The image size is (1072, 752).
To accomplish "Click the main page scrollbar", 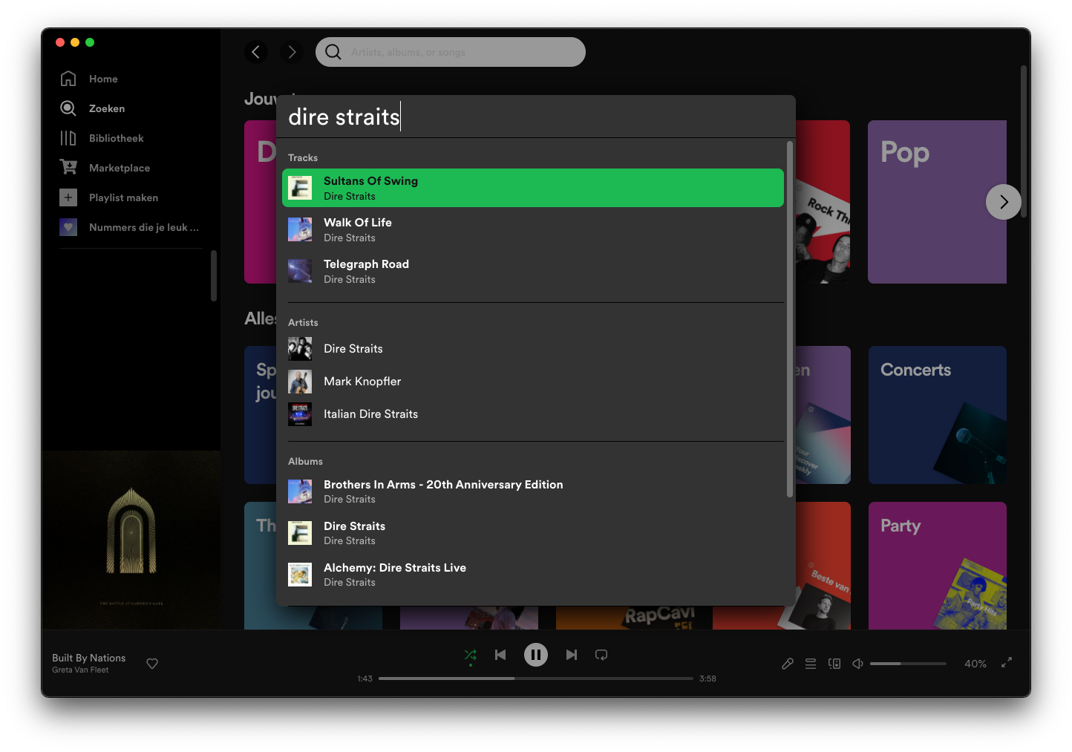I will click(1024, 141).
